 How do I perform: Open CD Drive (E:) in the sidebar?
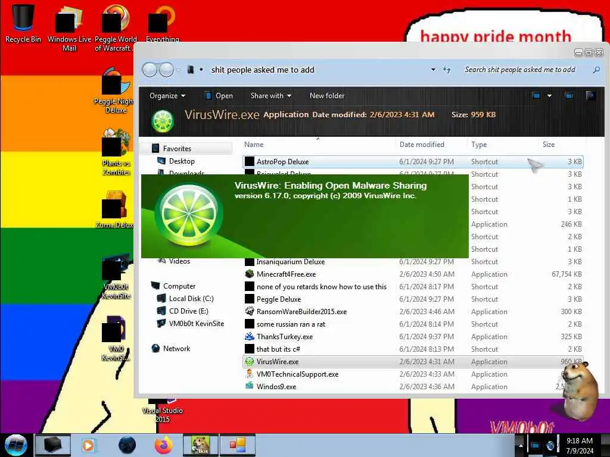[x=188, y=311]
